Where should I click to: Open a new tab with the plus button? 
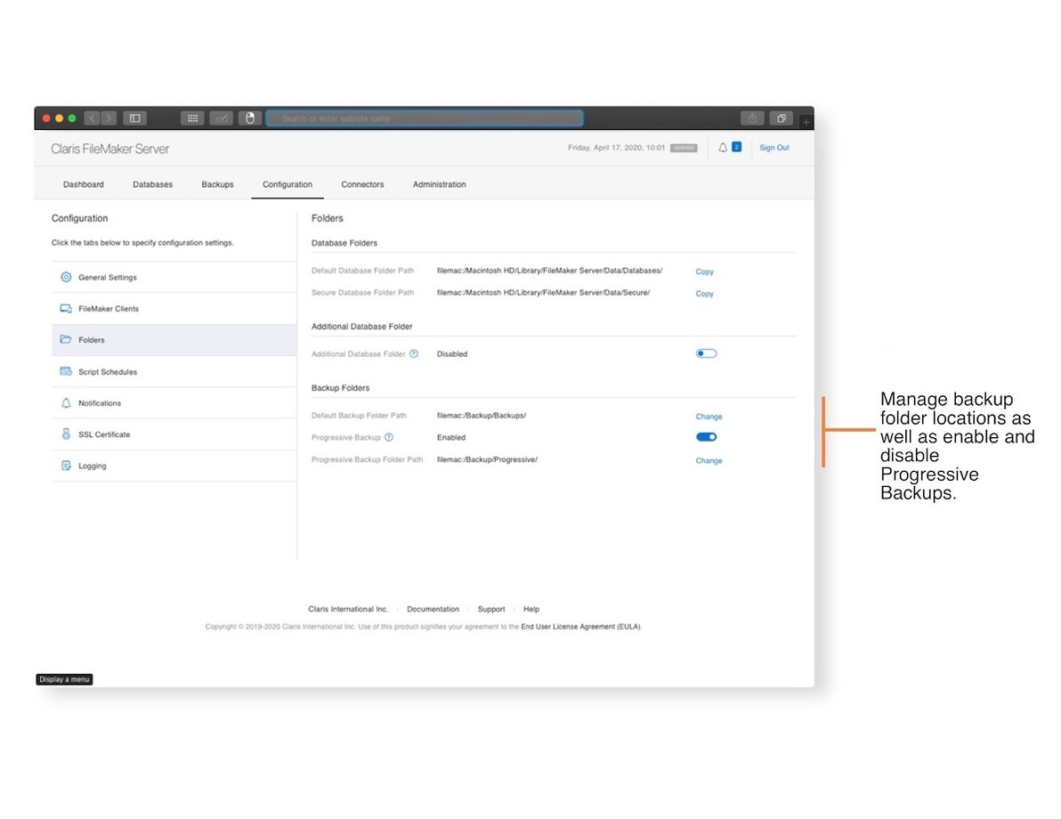click(x=806, y=122)
